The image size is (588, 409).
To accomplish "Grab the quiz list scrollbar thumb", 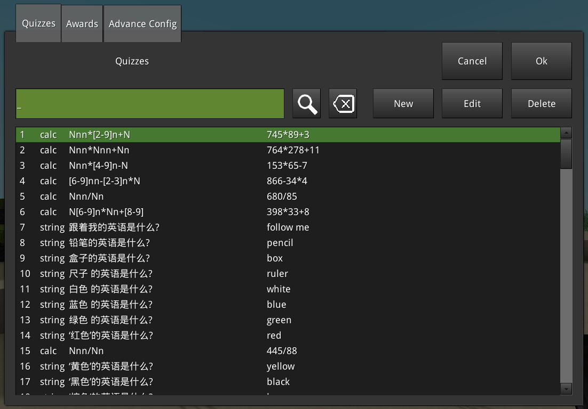I will 566,153.
